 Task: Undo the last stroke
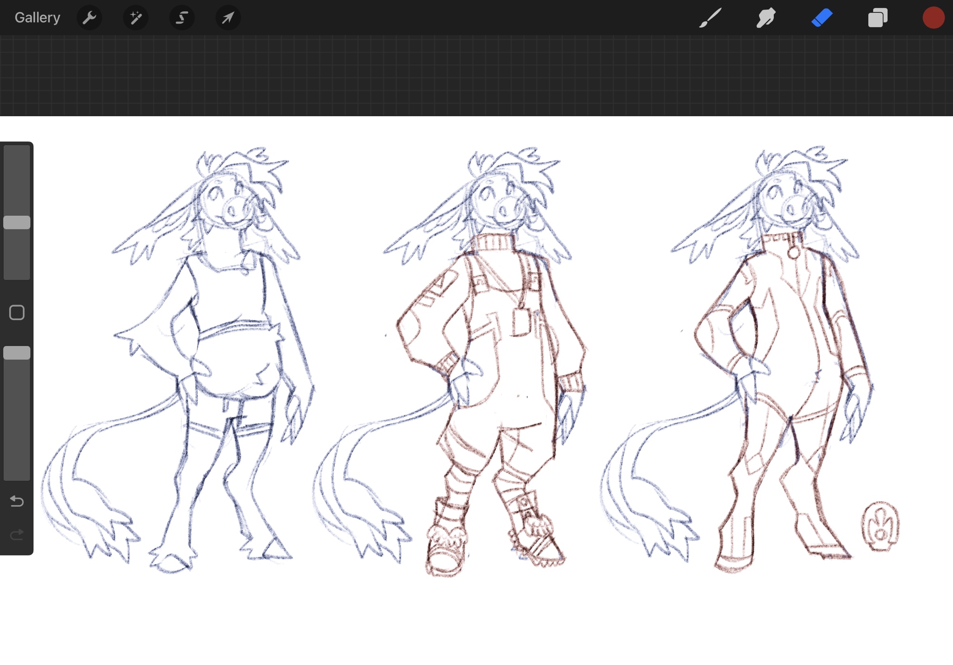[17, 501]
